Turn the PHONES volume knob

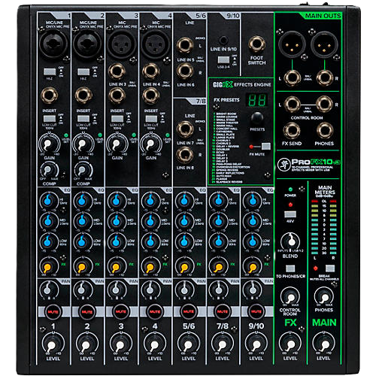tap(324, 297)
